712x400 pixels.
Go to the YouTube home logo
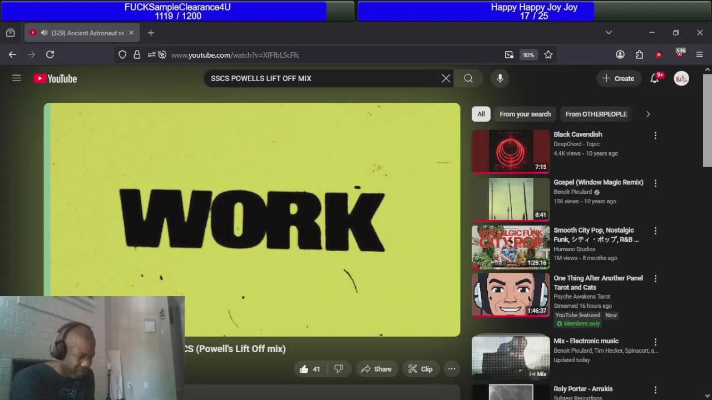coord(55,78)
